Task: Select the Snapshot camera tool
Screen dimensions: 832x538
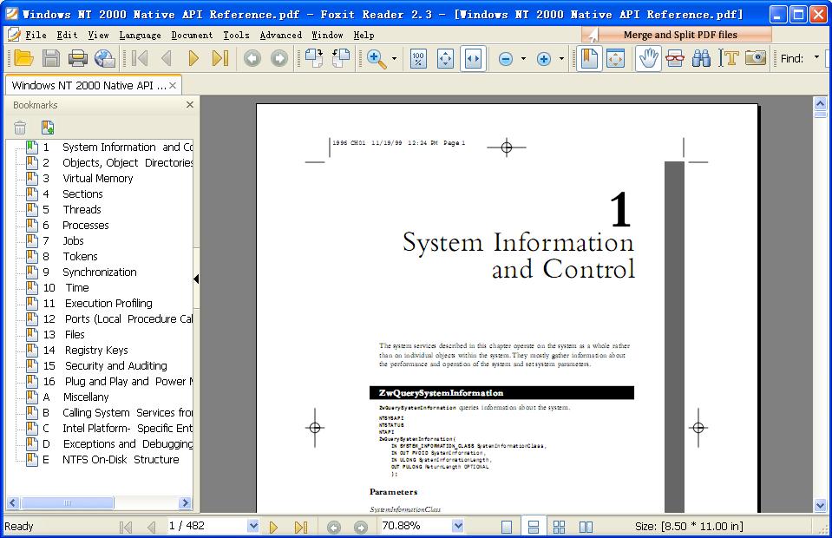Action: (756, 58)
